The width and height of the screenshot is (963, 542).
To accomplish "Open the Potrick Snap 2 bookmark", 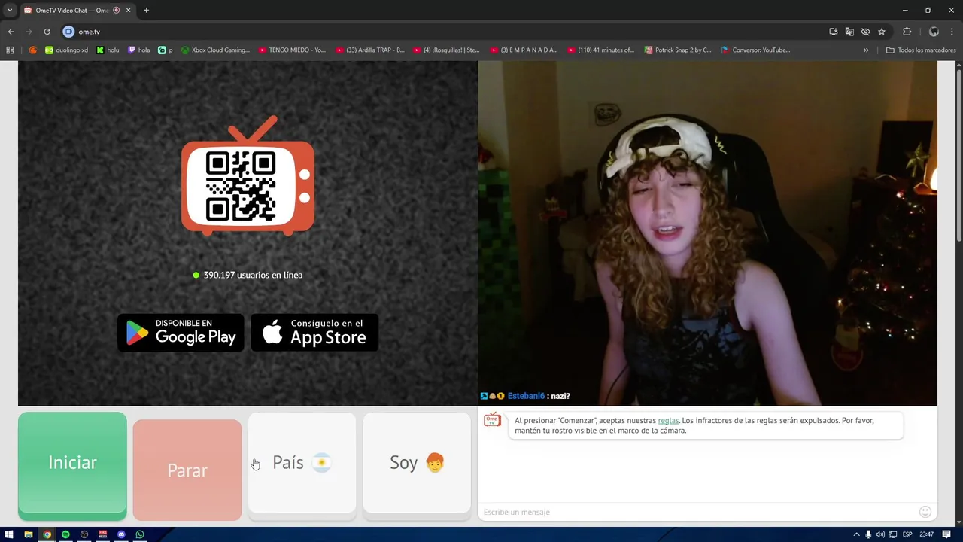I will point(678,50).
